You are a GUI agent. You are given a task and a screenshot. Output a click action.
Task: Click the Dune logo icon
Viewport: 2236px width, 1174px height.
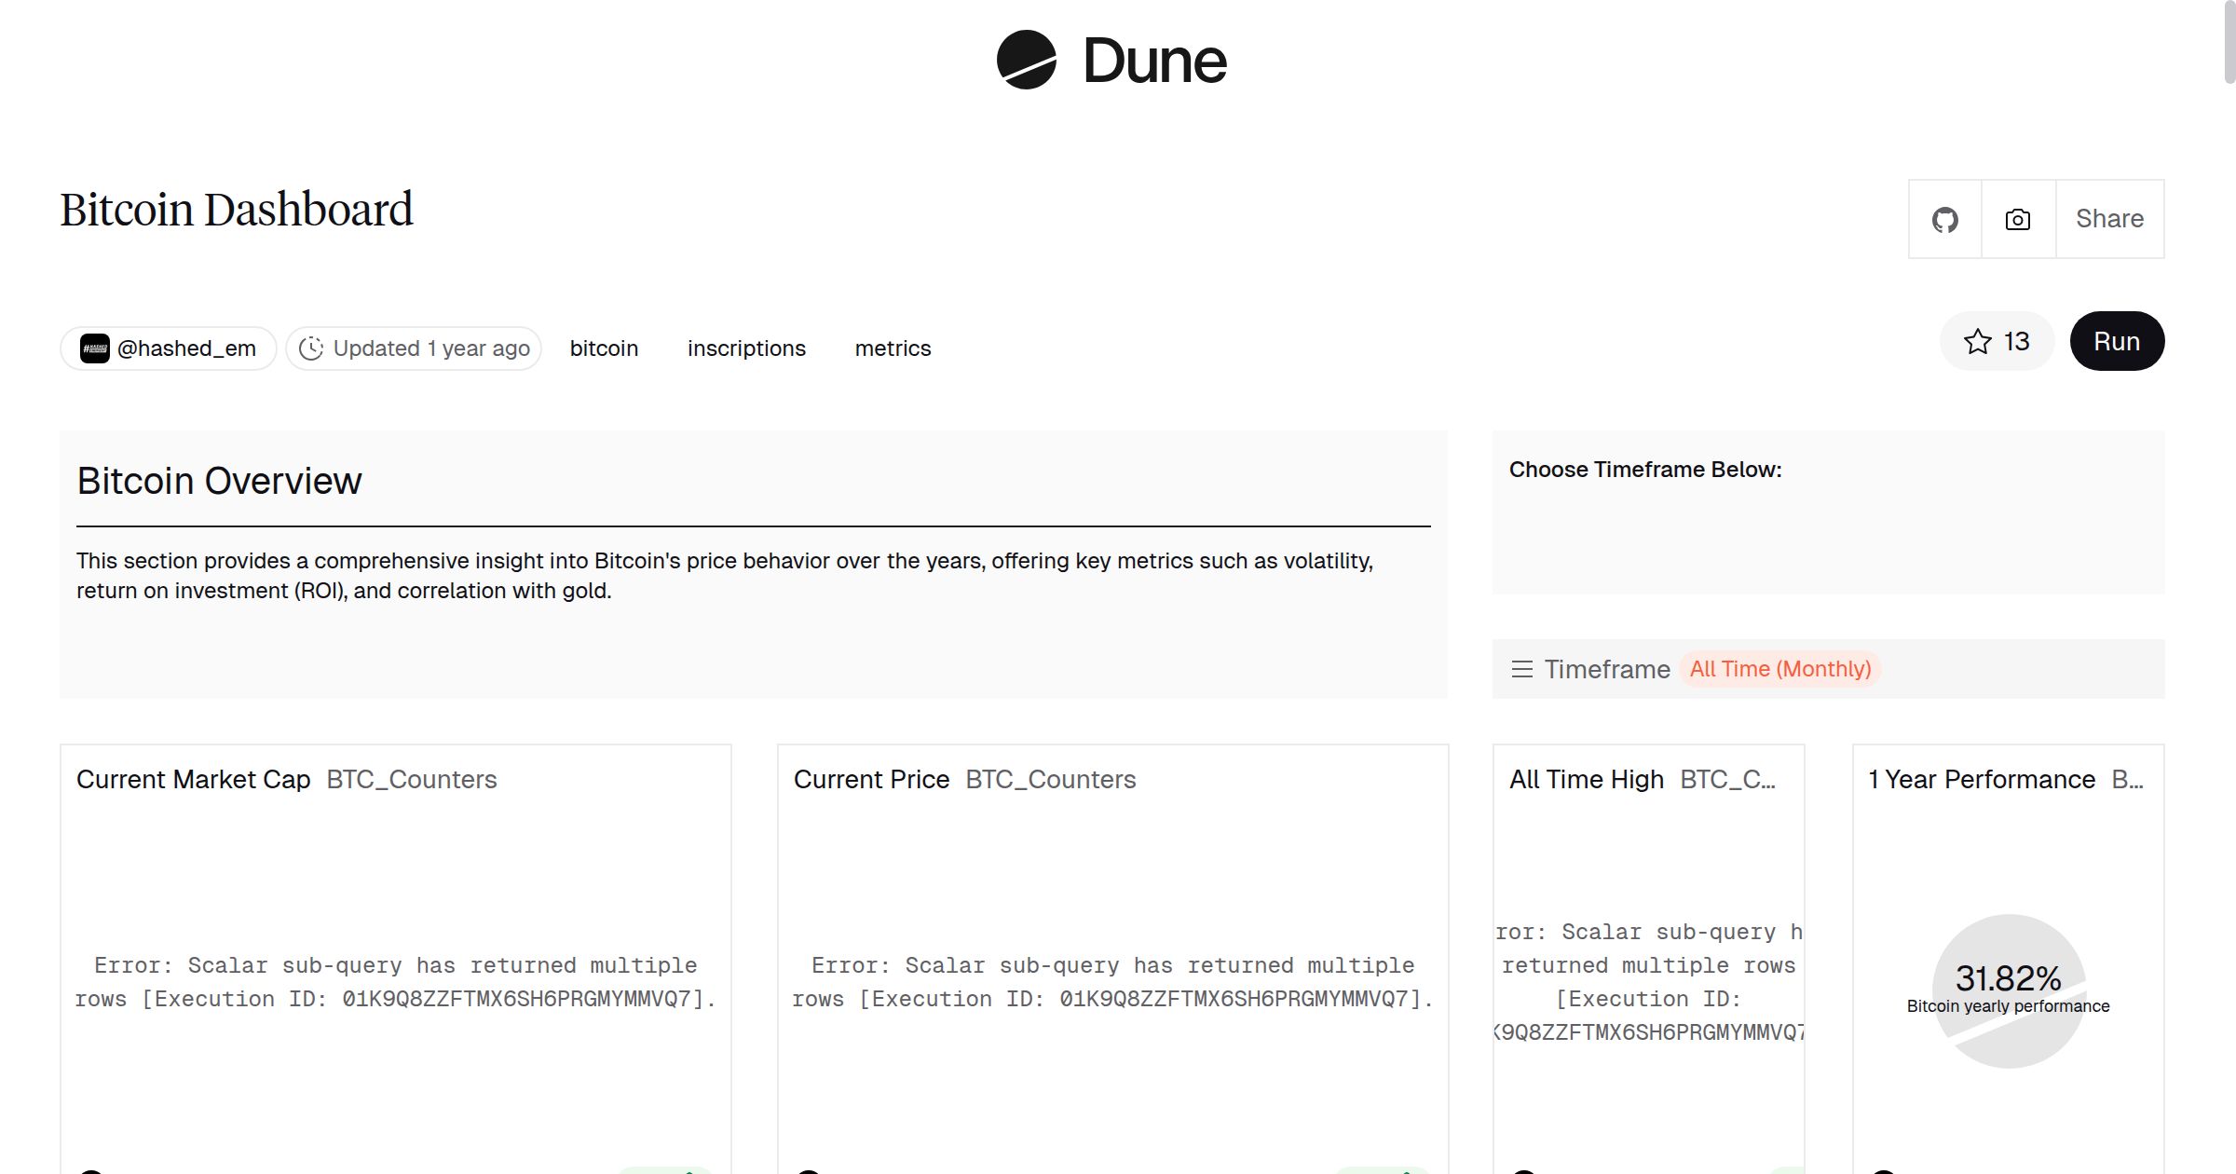(x=1026, y=60)
